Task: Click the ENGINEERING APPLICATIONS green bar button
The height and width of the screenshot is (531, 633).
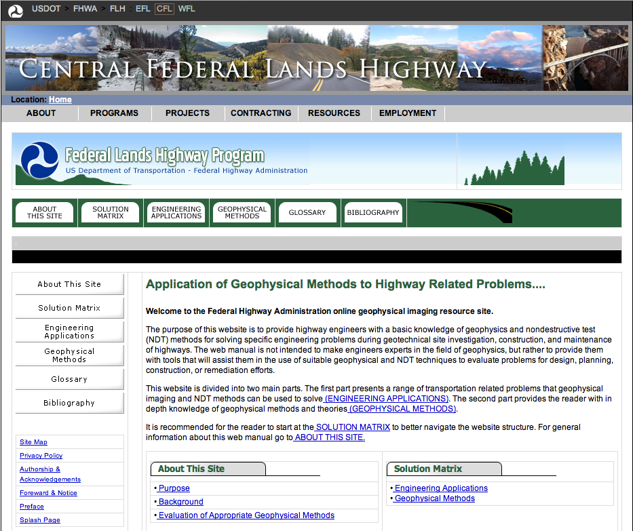Action: pyautogui.click(x=176, y=212)
